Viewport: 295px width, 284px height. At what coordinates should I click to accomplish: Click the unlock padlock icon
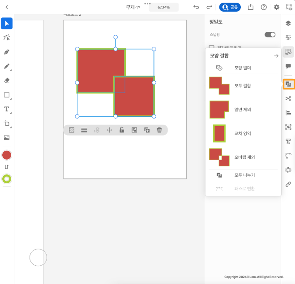pos(122,130)
